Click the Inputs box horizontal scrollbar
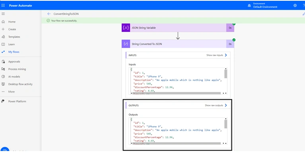Image resolution: width=305 pixels, height=153 pixels. (x=177, y=93)
